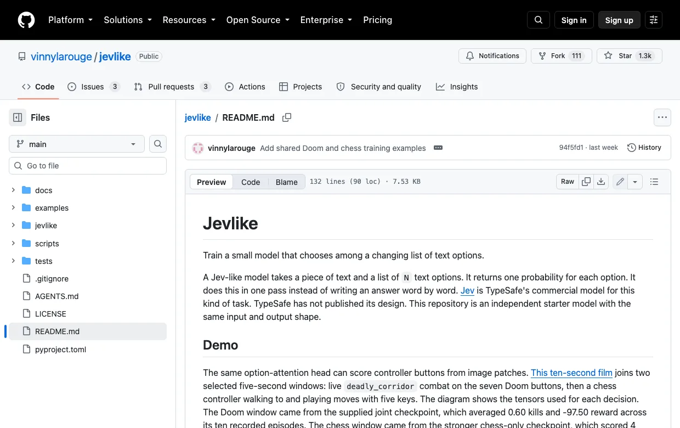Click the Raw button

click(x=568, y=182)
